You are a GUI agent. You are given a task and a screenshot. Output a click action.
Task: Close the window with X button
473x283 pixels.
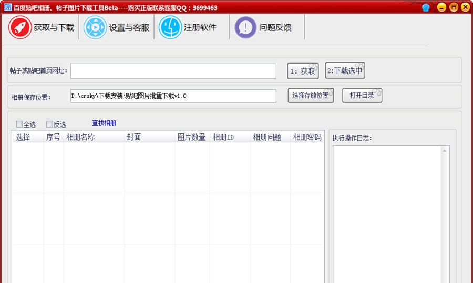coord(466,7)
